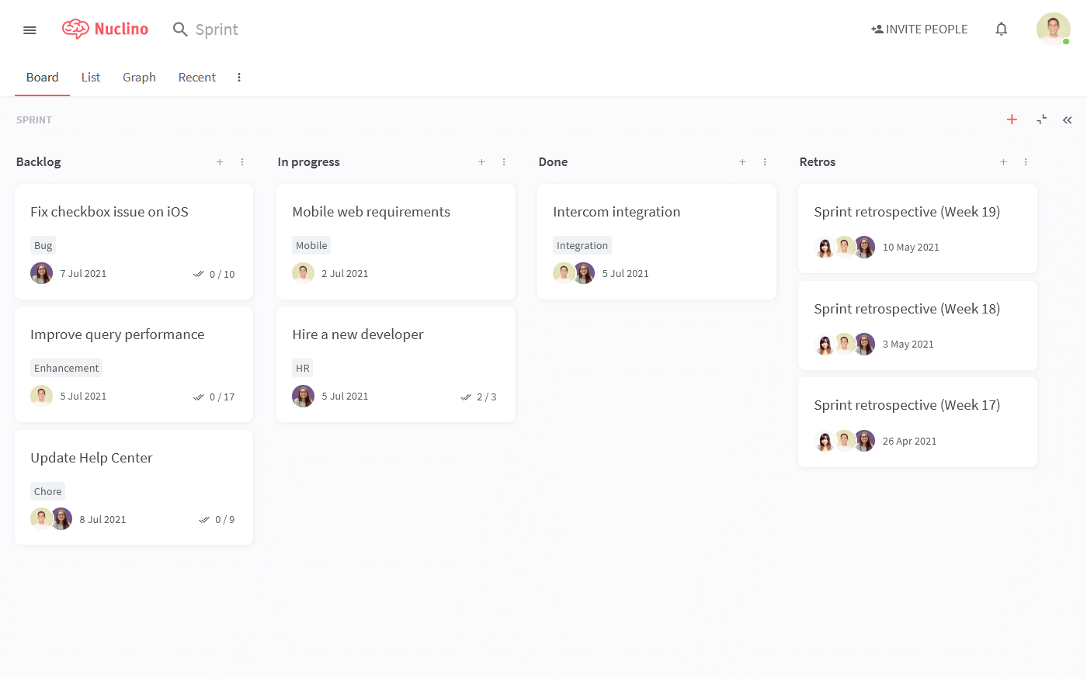Open Update Help Center card

(134, 487)
